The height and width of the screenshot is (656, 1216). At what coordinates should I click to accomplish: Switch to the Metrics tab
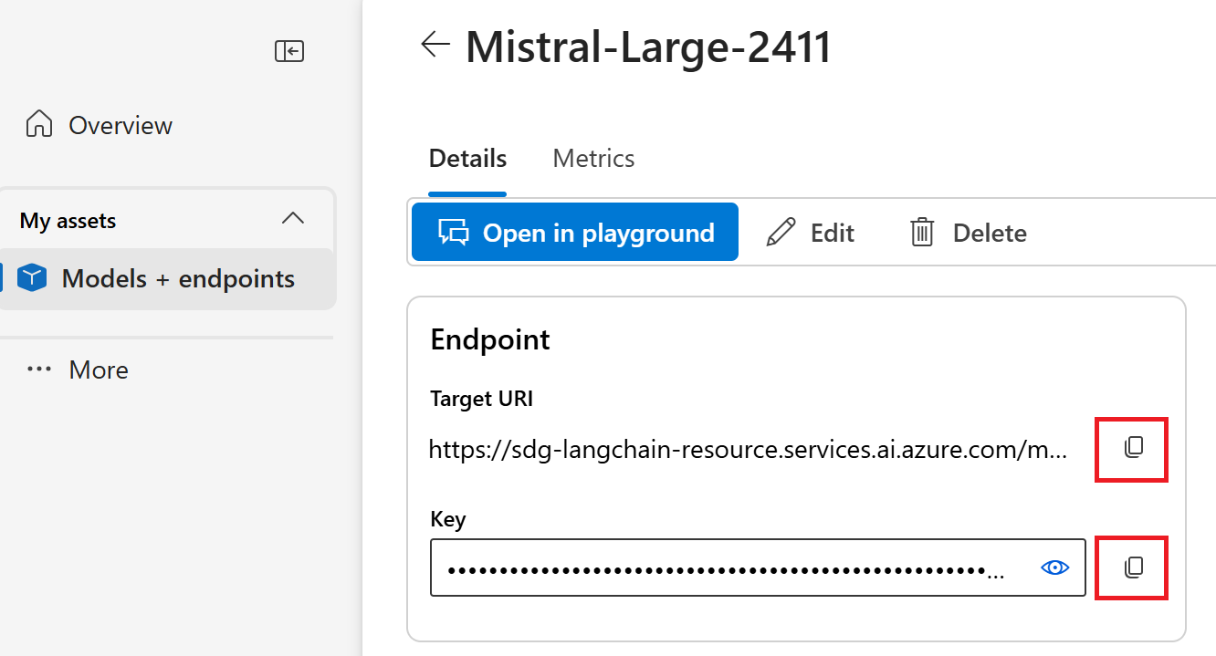click(x=593, y=159)
